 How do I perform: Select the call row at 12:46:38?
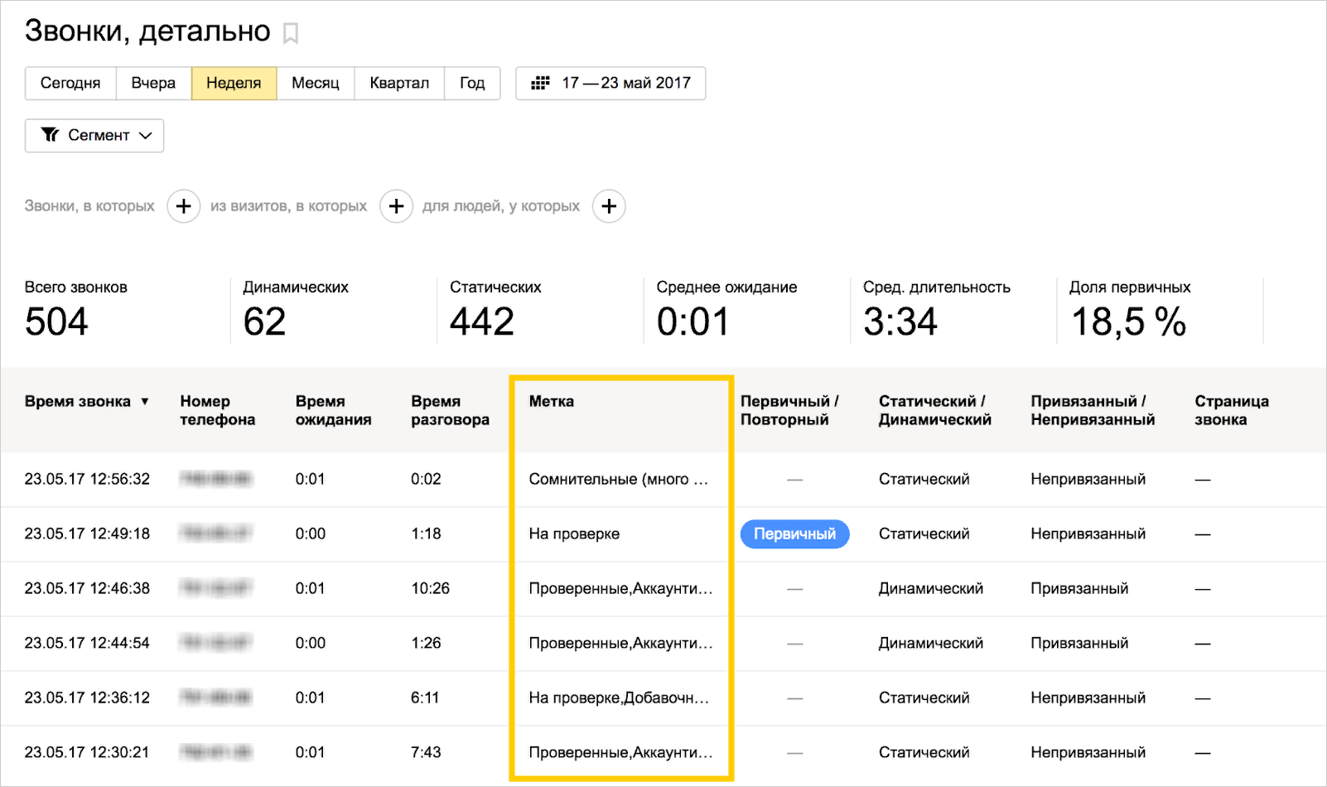tap(87, 589)
